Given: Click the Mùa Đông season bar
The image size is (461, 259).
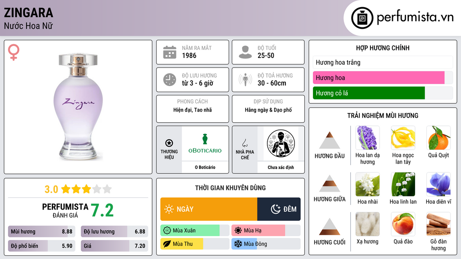Looking at the screenshot, I should tap(266, 244).
